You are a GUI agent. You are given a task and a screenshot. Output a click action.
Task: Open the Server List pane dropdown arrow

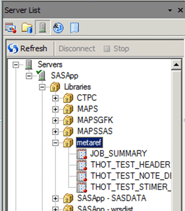170,10
